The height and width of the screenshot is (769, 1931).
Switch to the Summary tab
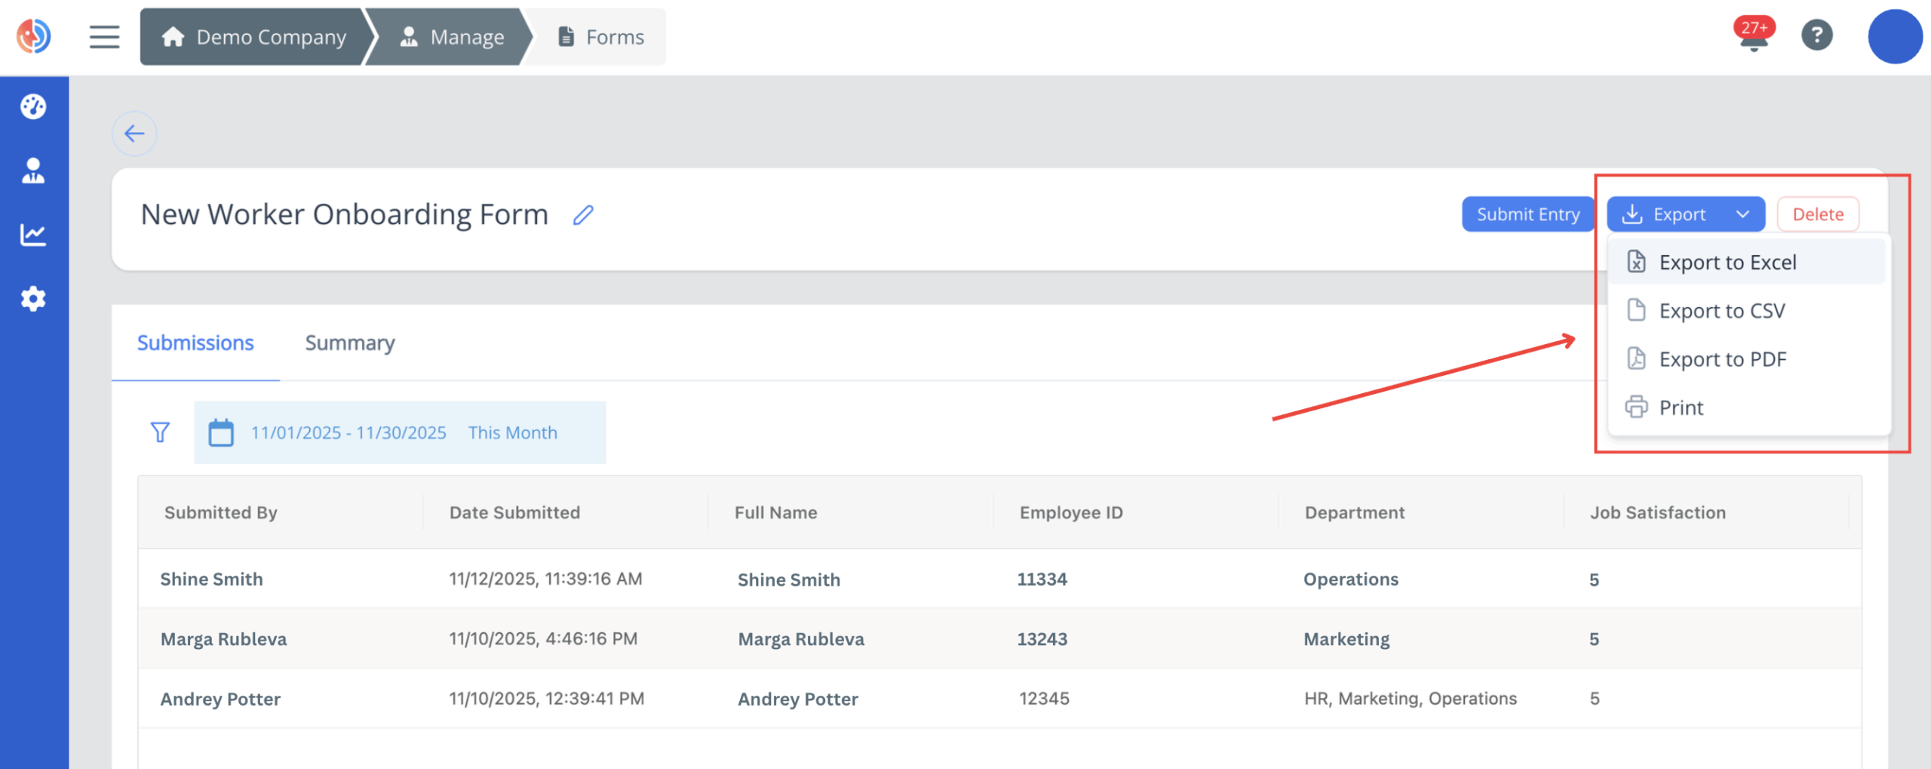point(349,343)
